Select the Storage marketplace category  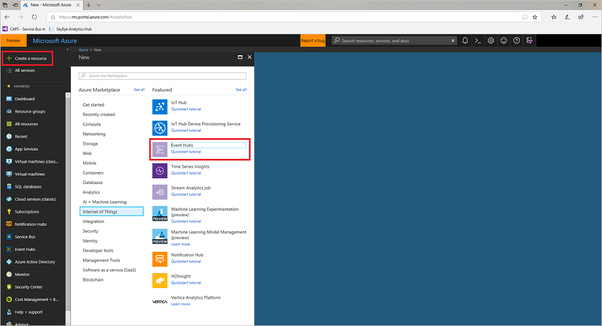coord(90,144)
